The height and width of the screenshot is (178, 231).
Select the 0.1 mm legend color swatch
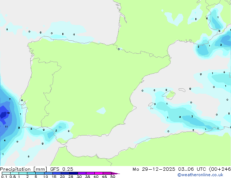[x=6, y=173]
